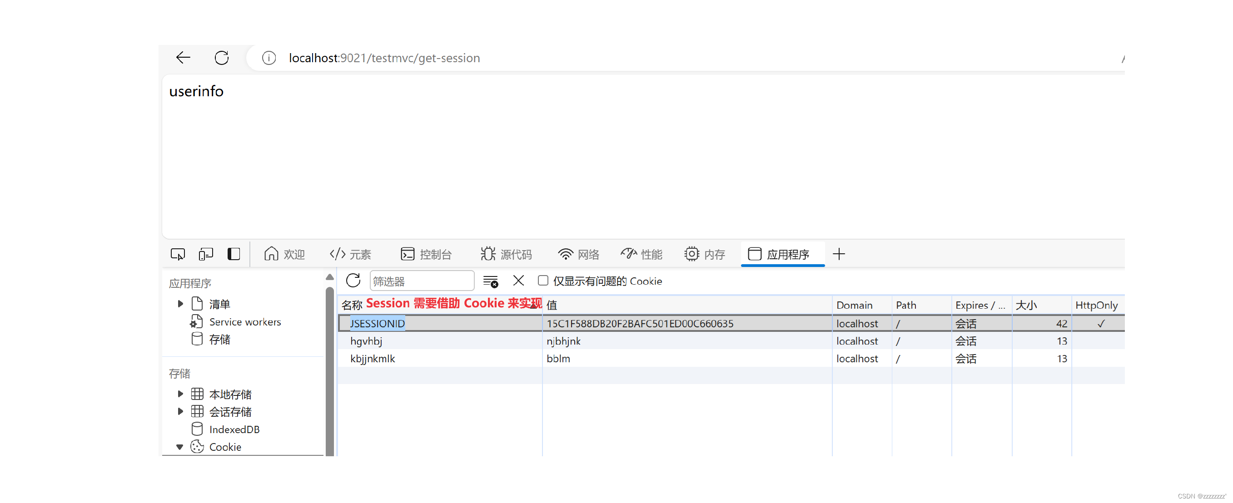
Task: Sort by the Domain column header
Action: coord(861,305)
